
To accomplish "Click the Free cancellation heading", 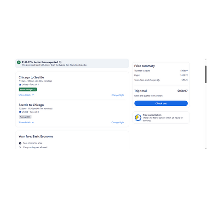I will 152,115.
